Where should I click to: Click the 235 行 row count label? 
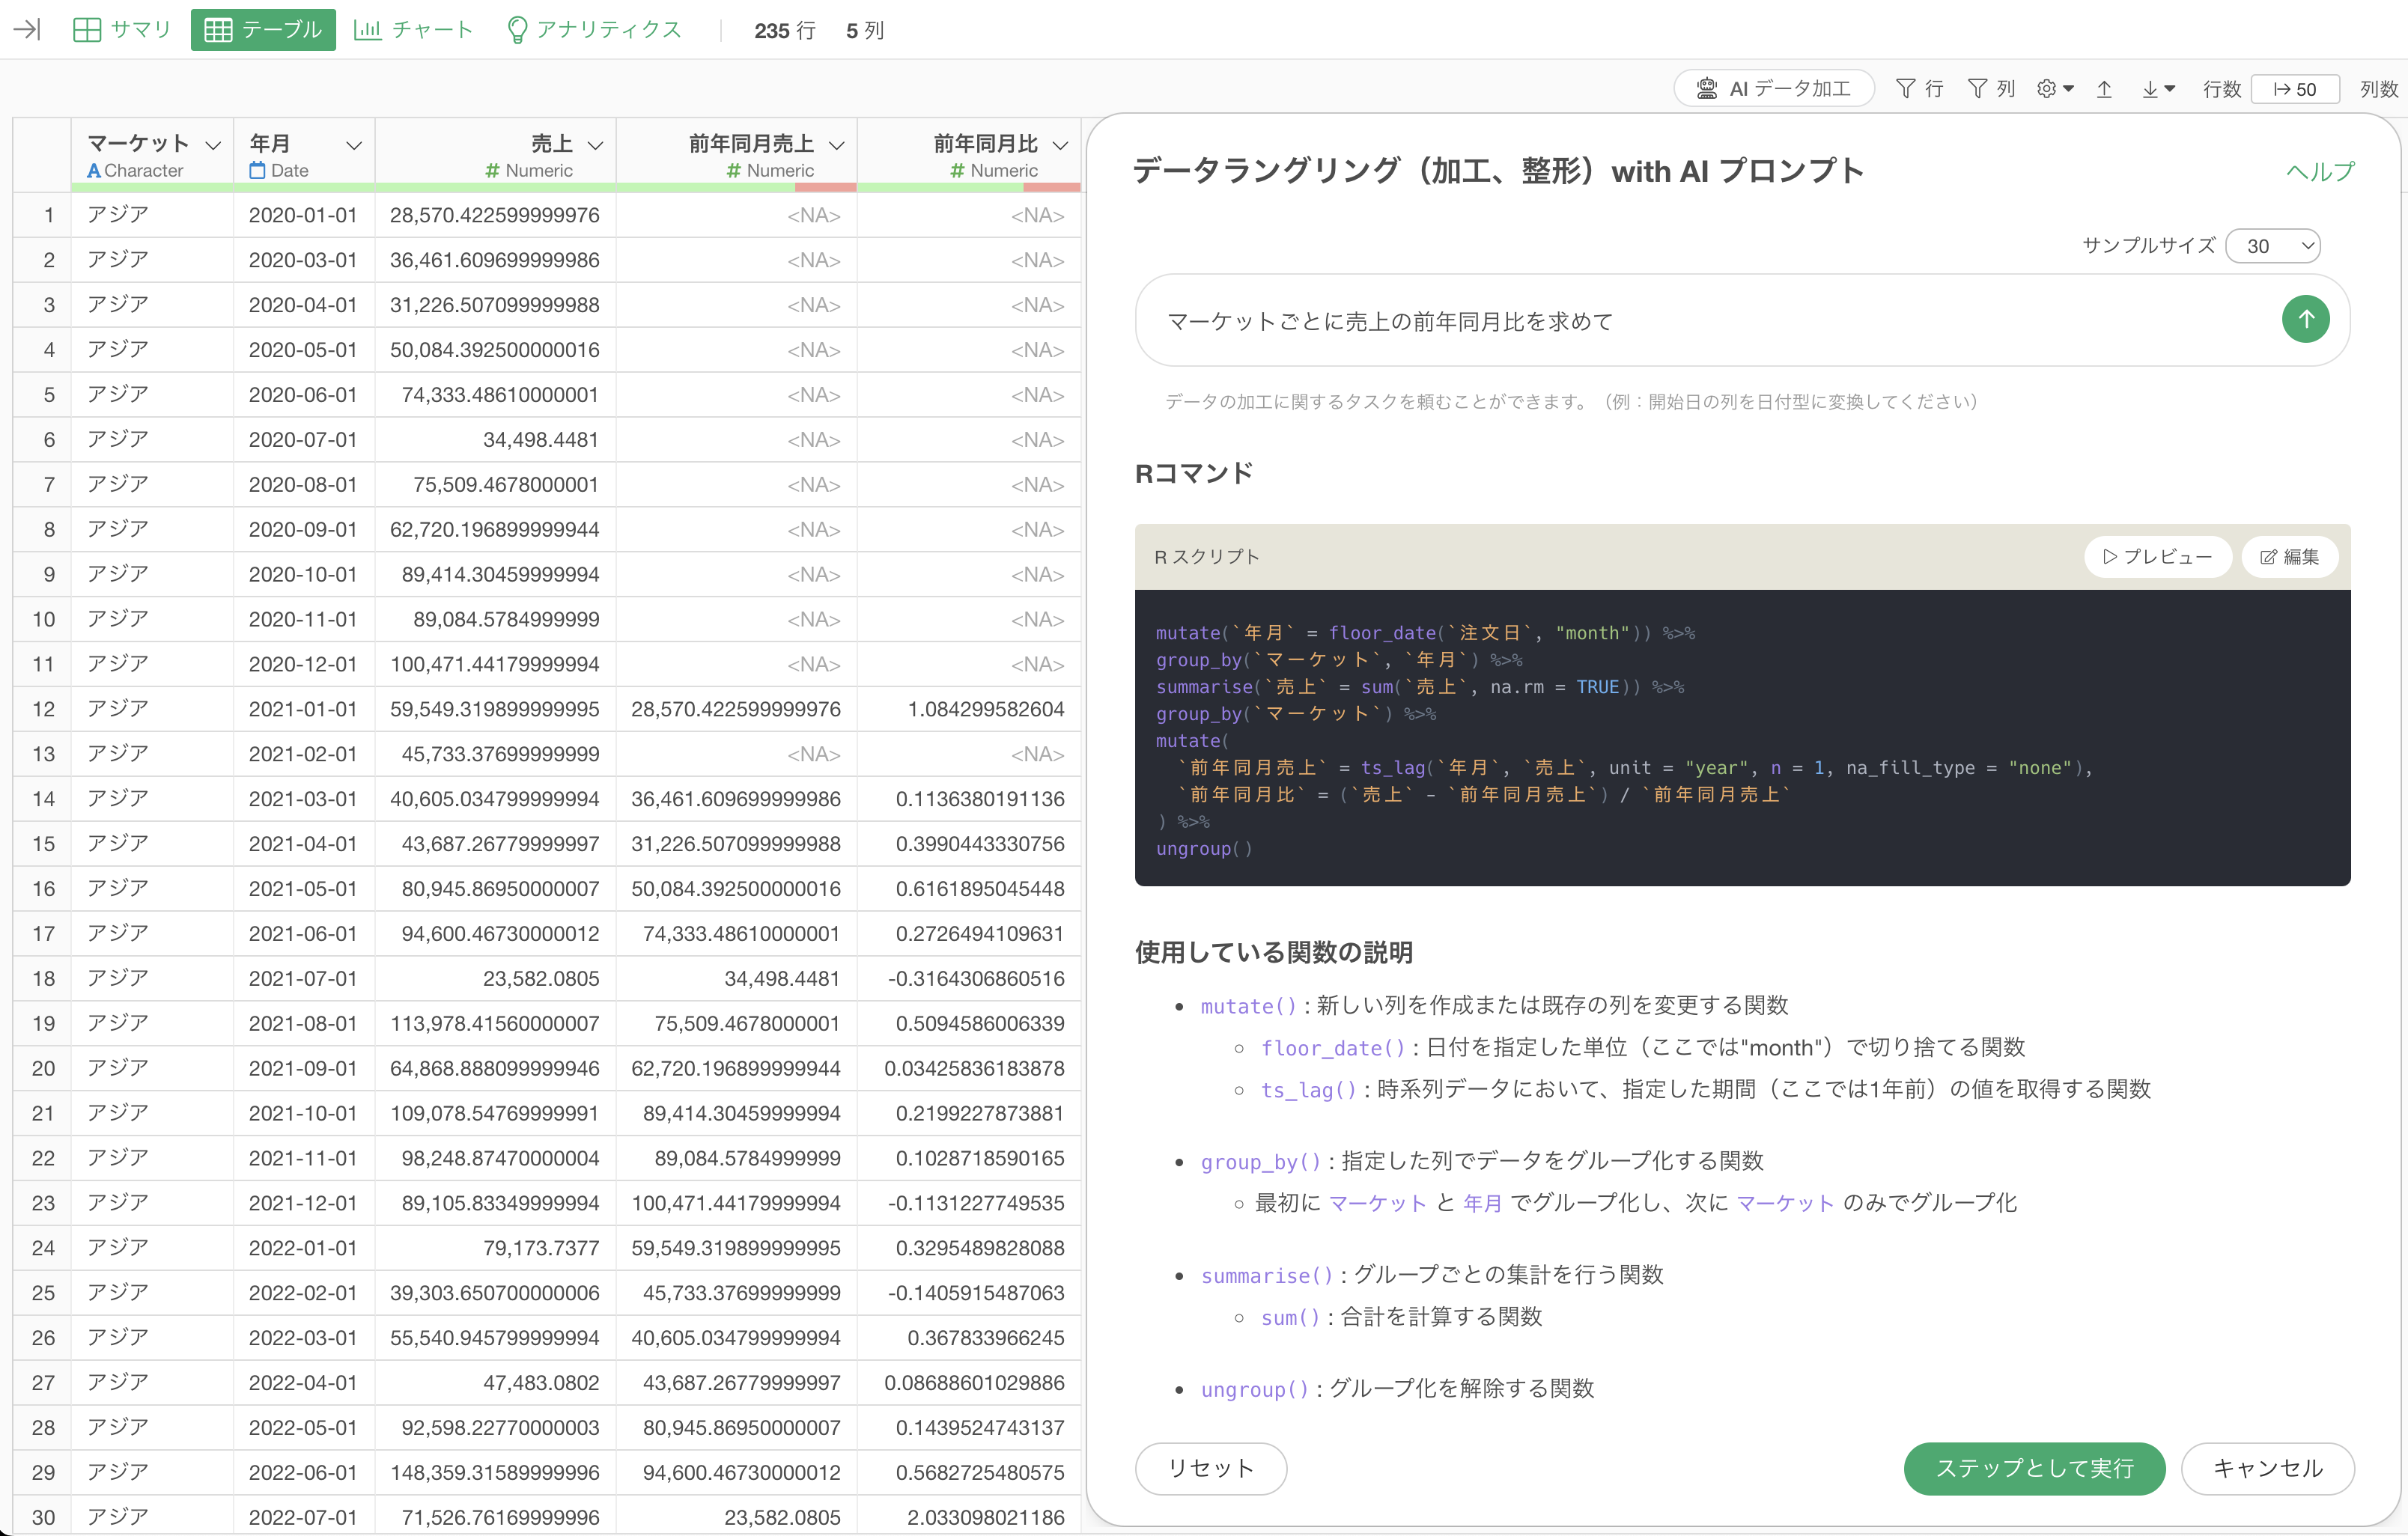point(785,31)
